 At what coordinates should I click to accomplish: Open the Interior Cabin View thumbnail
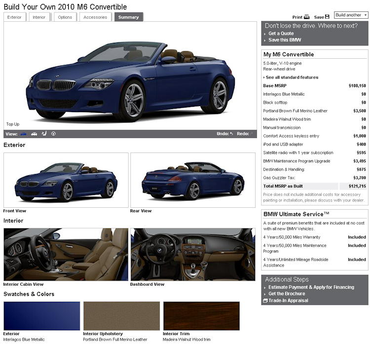[x=66, y=254]
